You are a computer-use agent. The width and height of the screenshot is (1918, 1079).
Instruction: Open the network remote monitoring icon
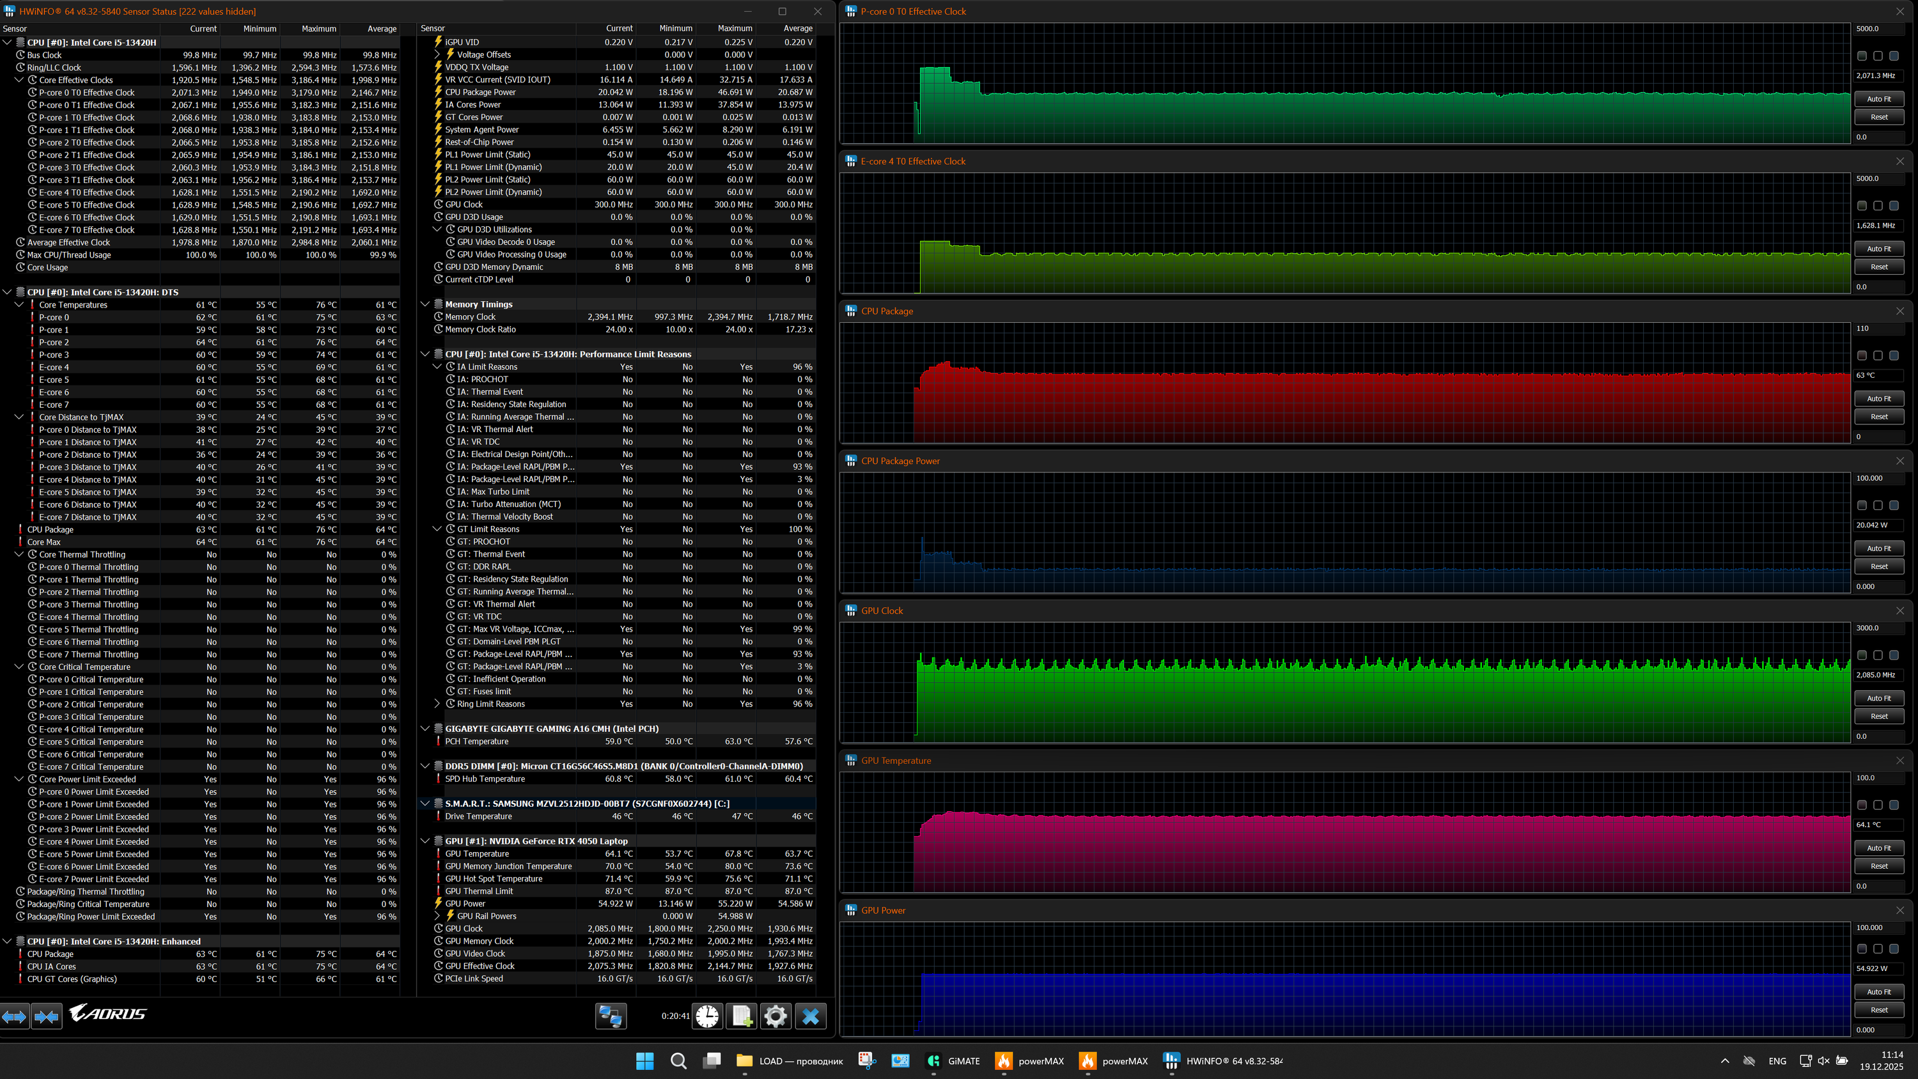(x=611, y=1016)
